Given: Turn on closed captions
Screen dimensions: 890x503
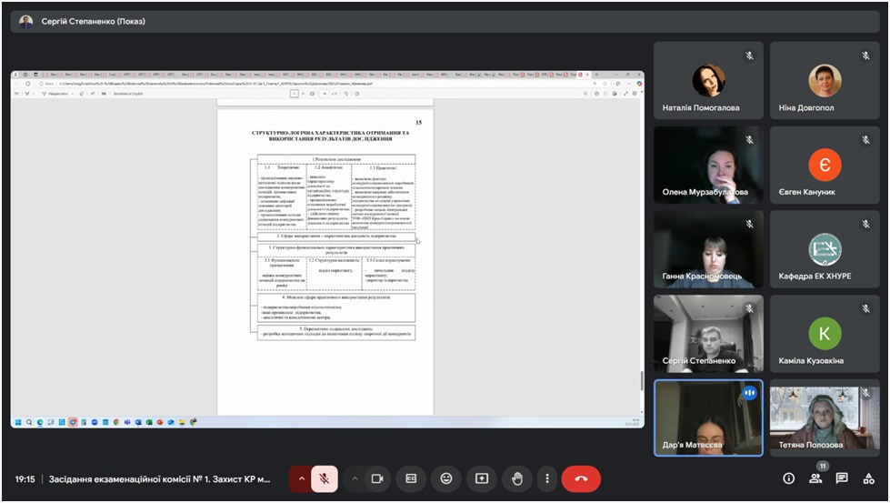Looking at the screenshot, I should [x=411, y=478].
